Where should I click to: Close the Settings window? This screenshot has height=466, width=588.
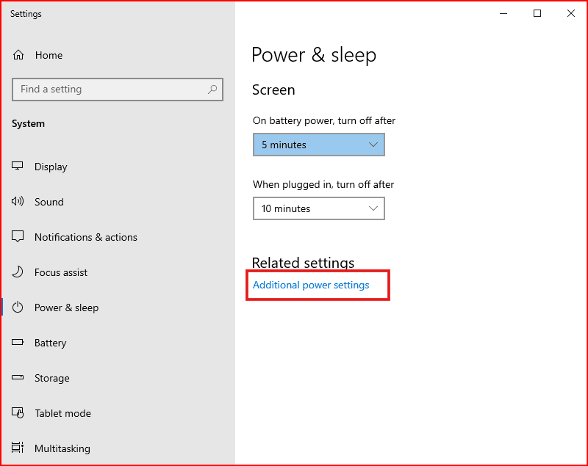(571, 13)
